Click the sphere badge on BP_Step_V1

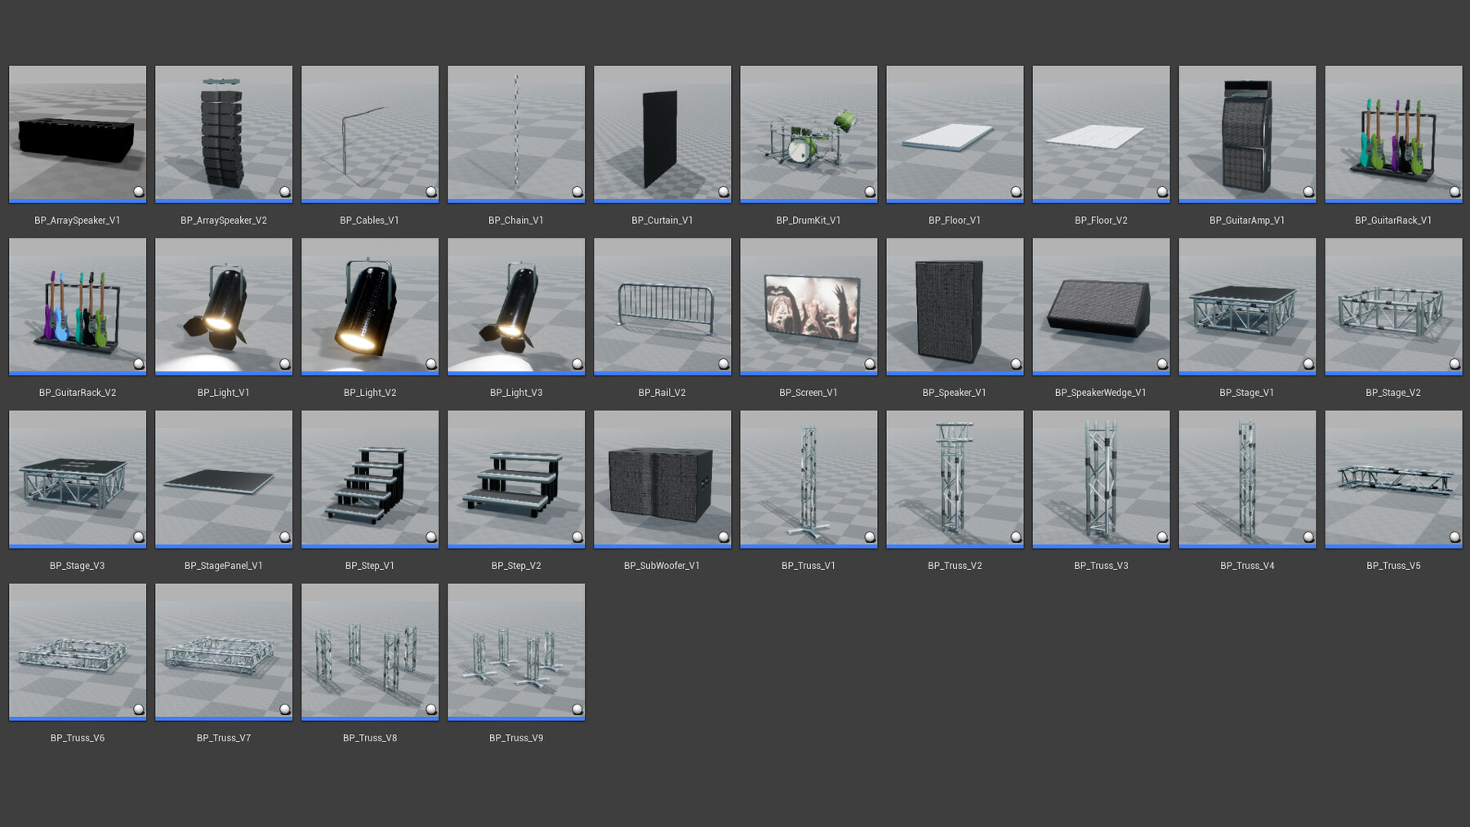pos(431,536)
